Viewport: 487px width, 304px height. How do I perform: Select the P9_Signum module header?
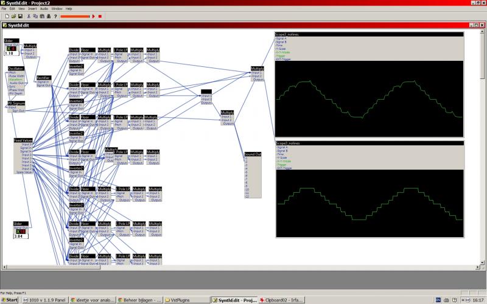[16, 103]
